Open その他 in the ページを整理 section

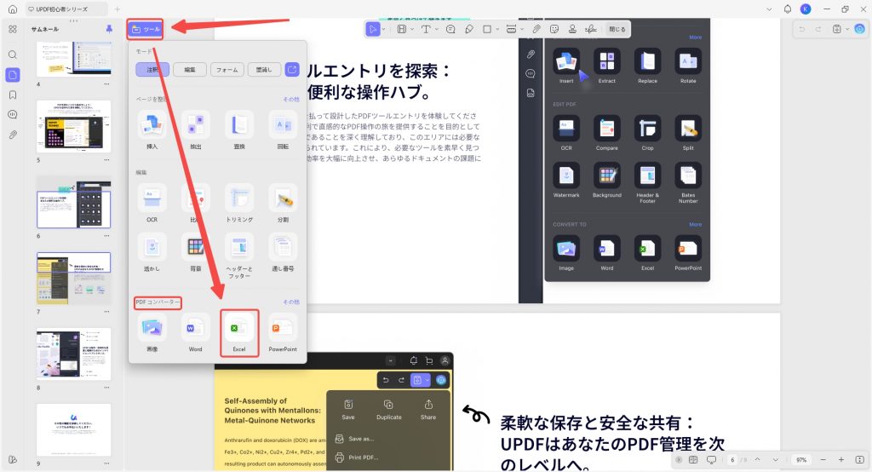pos(291,99)
